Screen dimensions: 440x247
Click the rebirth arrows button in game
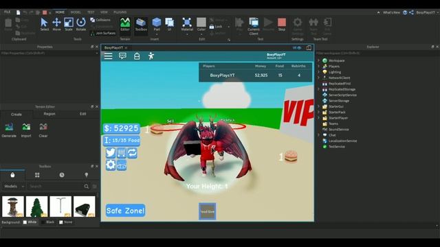tap(132, 152)
